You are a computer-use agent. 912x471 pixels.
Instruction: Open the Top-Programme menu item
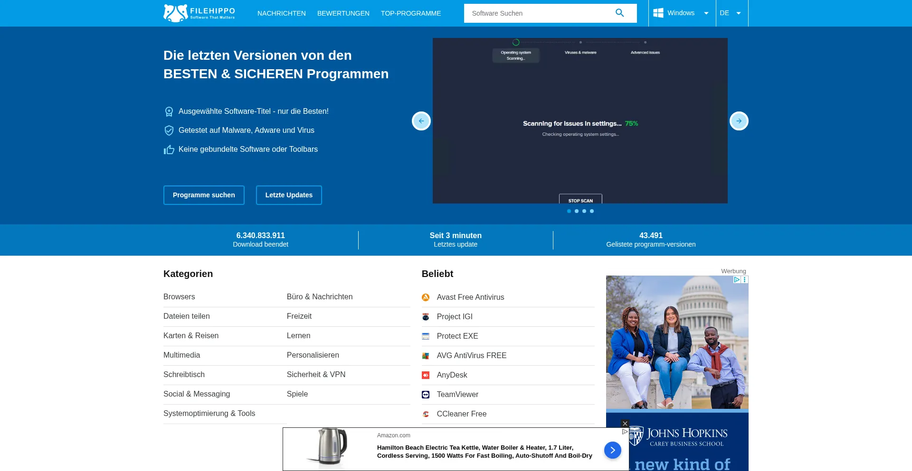click(410, 13)
